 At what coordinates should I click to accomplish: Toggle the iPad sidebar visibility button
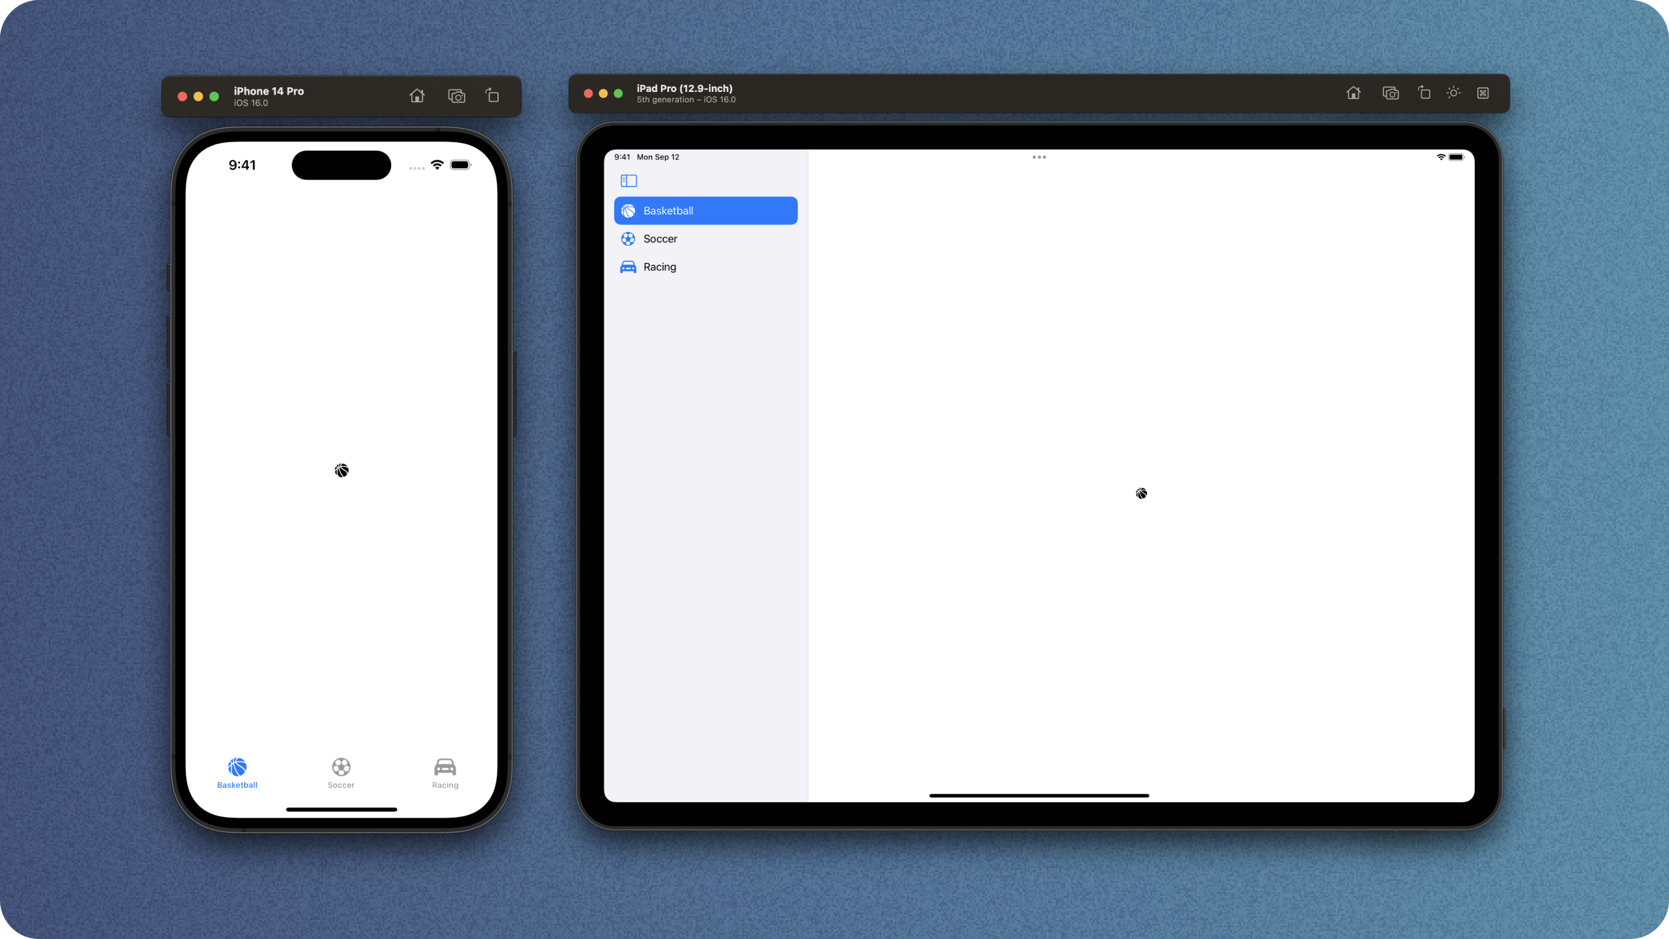(x=628, y=181)
